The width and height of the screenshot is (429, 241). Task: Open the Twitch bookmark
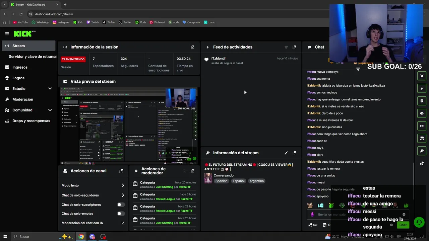[x=93, y=22]
